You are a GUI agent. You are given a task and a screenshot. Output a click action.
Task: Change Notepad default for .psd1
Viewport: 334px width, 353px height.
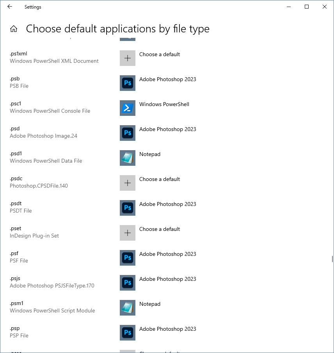click(150, 154)
